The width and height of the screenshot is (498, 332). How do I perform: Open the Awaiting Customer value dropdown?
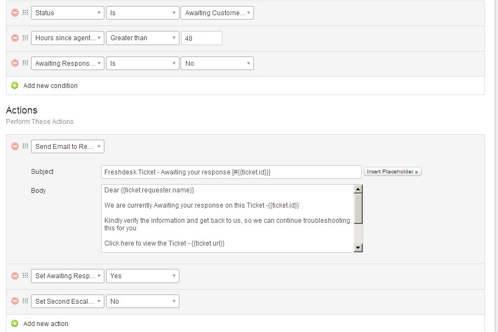[217, 12]
